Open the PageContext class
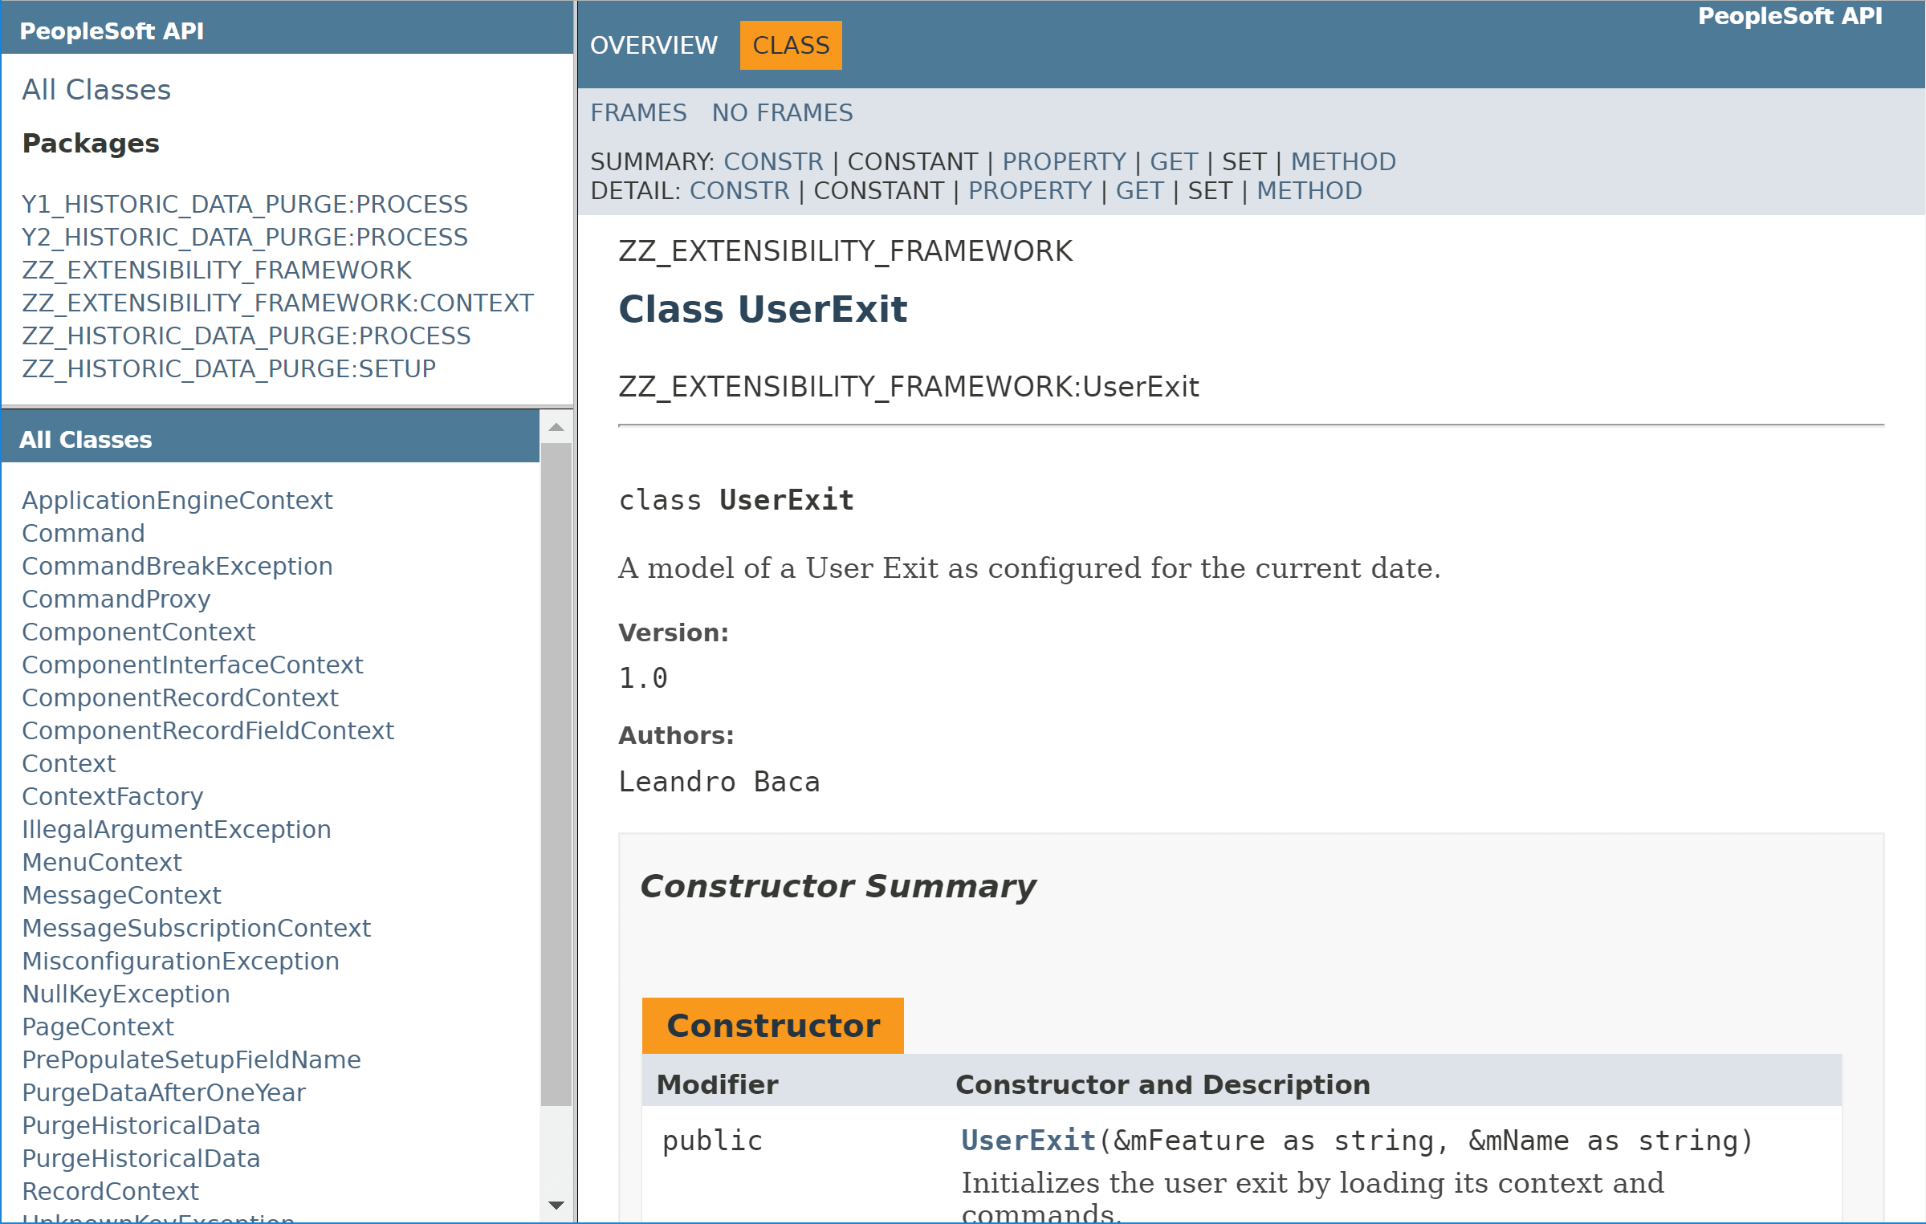Image resolution: width=1926 pixels, height=1224 pixels. tap(98, 1027)
